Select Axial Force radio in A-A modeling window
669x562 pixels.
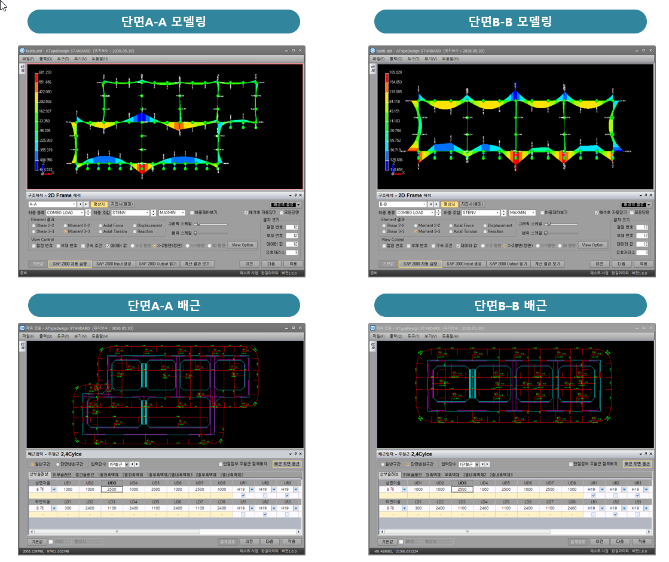(100, 226)
